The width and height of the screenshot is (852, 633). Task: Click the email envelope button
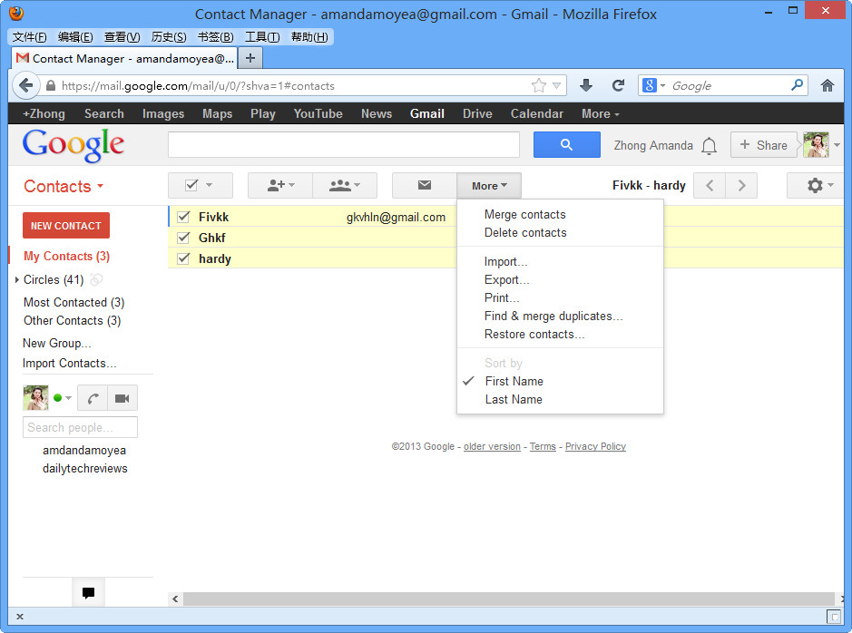click(425, 186)
